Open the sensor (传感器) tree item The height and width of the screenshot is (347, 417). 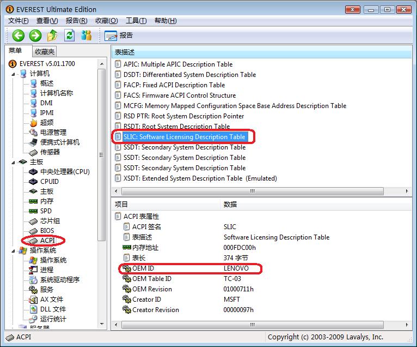click(50, 152)
